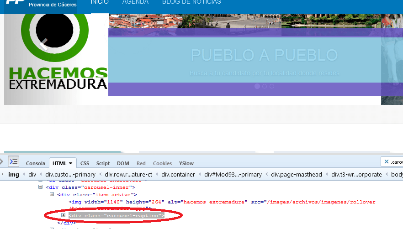The height and width of the screenshot is (229, 403).
Task: Select the item active div source line
Action: pos(97,195)
